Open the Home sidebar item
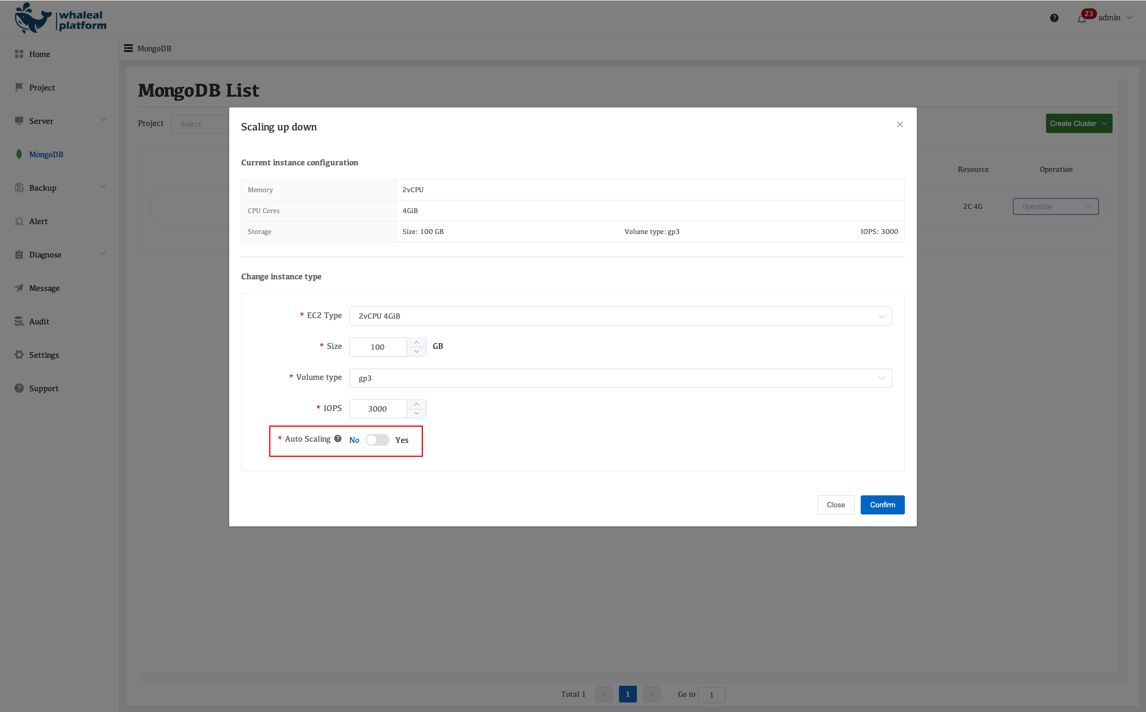This screenshot has height=712, width=1146. point(39,54)
